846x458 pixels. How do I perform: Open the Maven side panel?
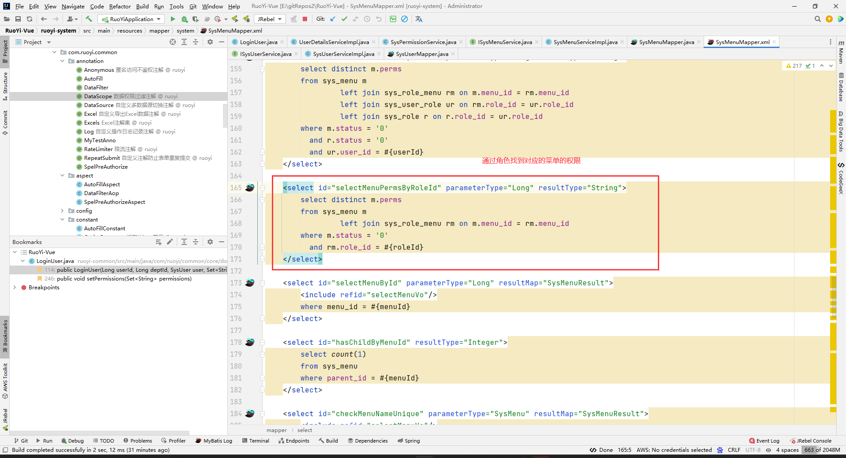841,52
